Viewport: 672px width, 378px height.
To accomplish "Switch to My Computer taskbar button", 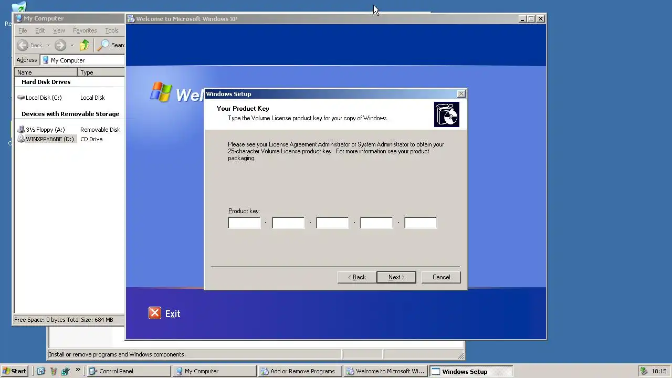I will pyautogui.click(x=214, y=371).
